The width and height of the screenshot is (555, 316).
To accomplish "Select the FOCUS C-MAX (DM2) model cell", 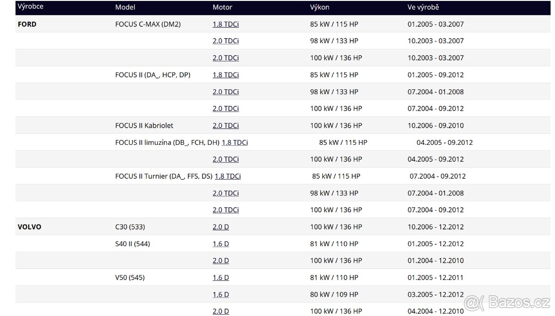I will tap(148, 24).
